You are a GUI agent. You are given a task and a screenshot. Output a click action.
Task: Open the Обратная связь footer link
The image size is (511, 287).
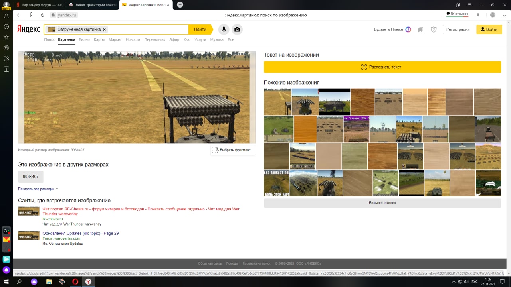click(210, 263)
